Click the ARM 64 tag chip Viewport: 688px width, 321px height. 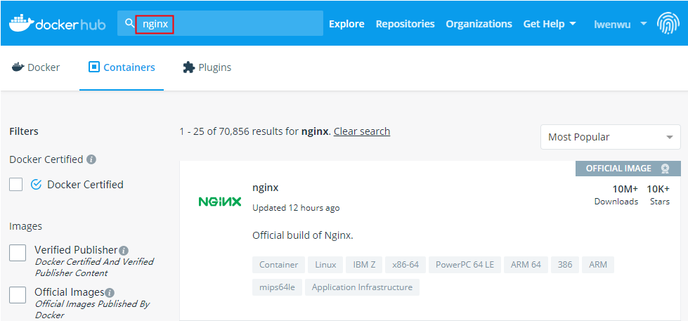point(526,265)
